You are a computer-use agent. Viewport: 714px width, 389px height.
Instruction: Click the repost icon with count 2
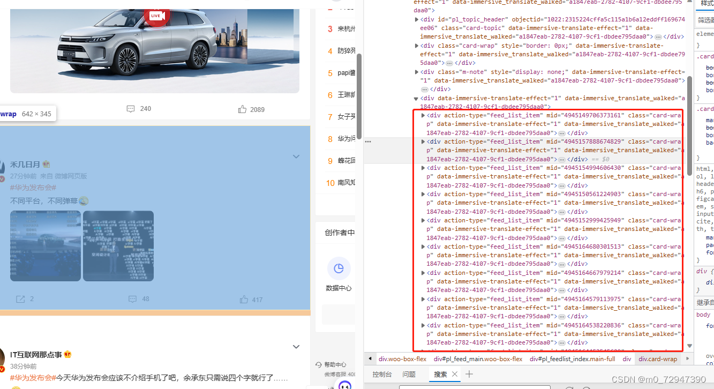tap(20, 299)
